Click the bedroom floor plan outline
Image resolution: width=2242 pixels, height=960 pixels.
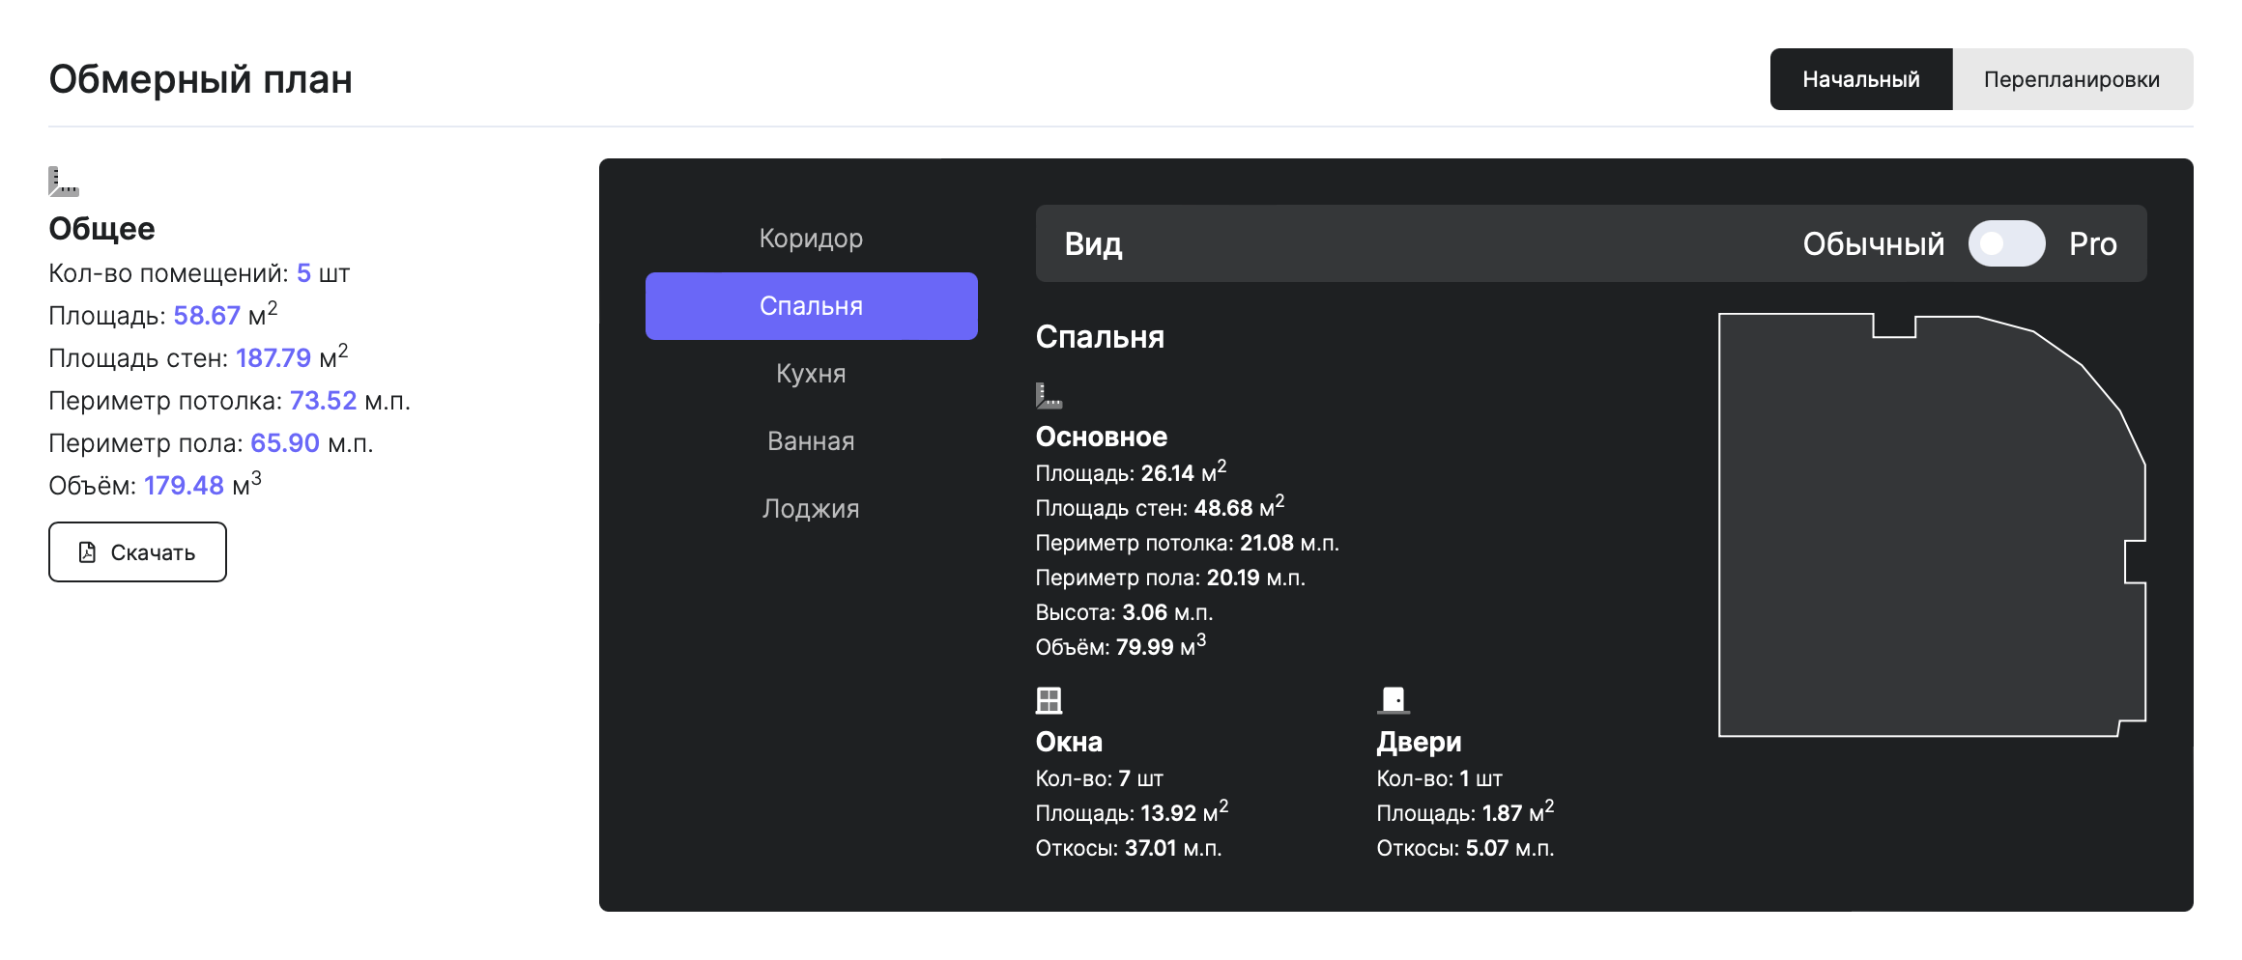[x=1923, y=531]
